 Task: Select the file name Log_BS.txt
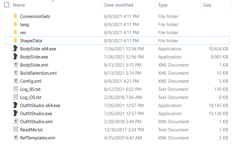tap(30, 89)
